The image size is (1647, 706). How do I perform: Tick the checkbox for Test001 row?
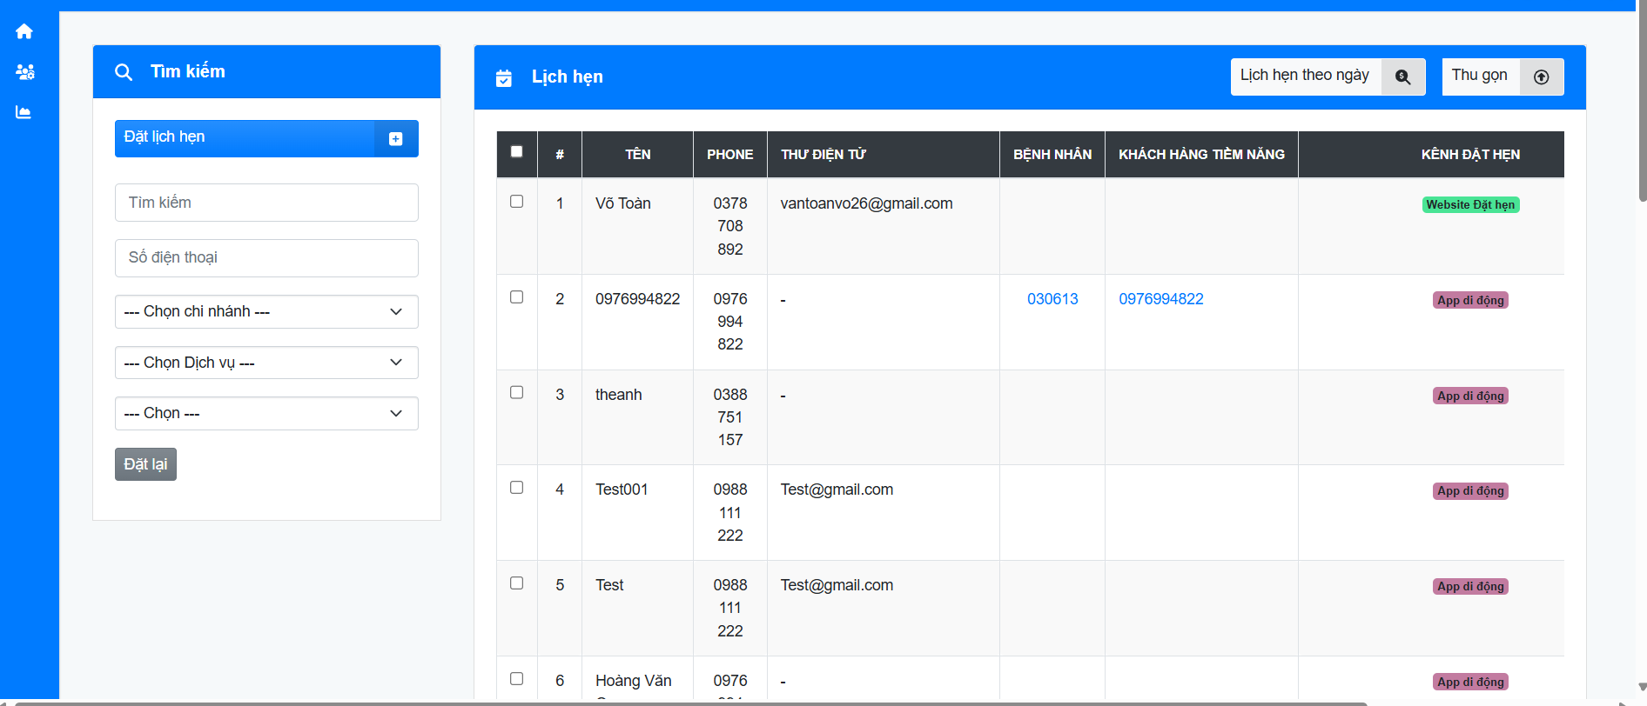516,488
